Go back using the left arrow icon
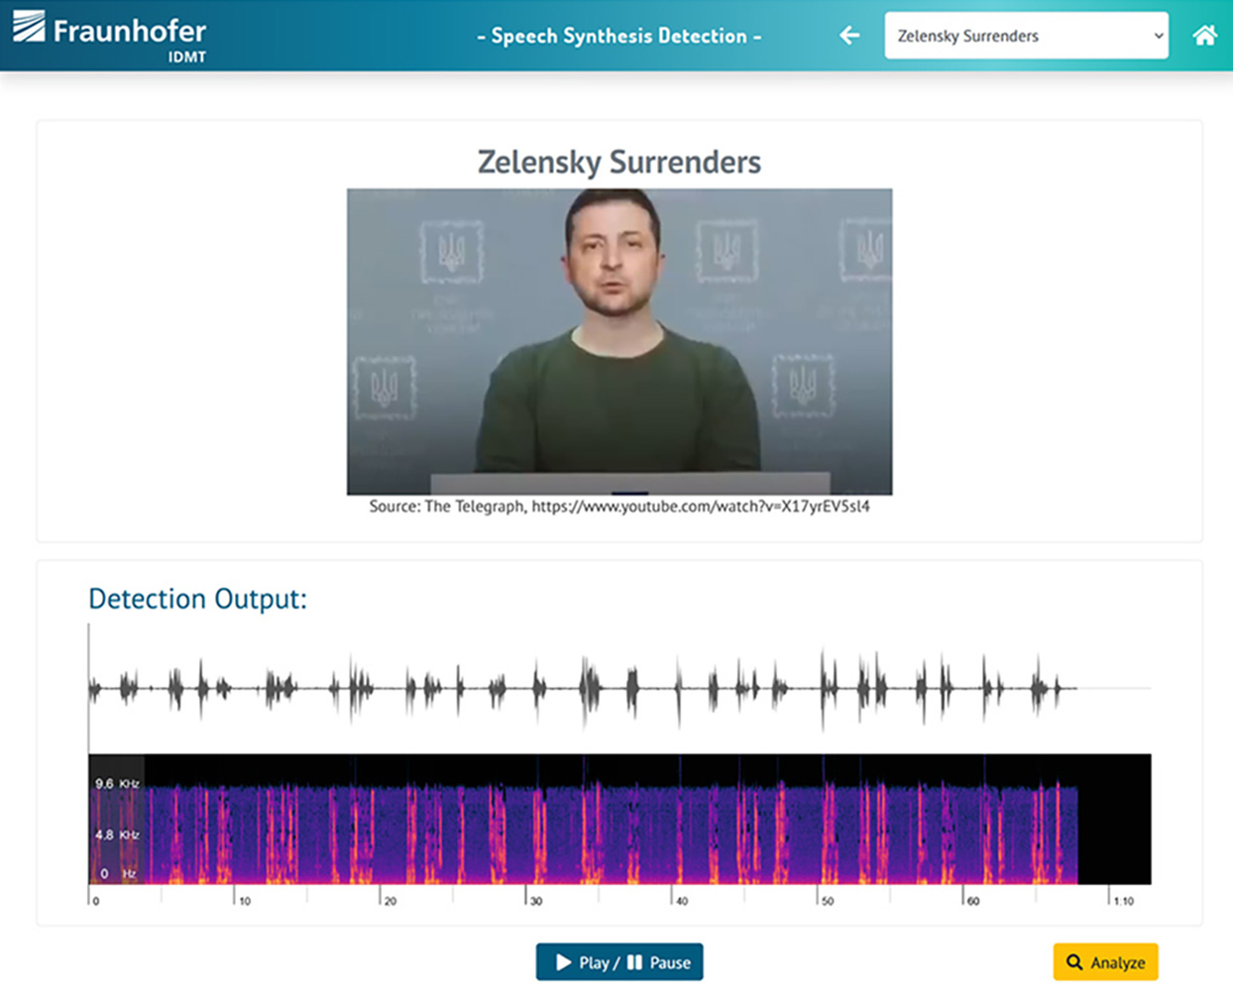1233x991 pixels. tap(849, 36)
